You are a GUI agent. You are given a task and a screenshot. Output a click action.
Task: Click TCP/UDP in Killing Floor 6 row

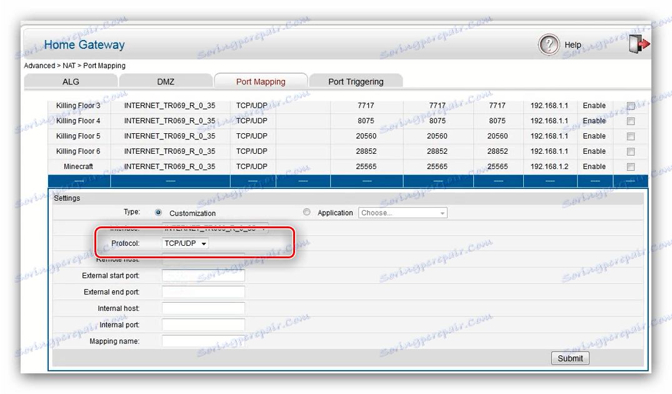(x=251, y=151)
